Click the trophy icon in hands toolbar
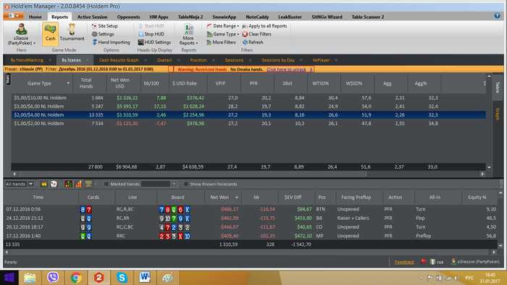Screen dimensions: 507x285 click(88, 184)
